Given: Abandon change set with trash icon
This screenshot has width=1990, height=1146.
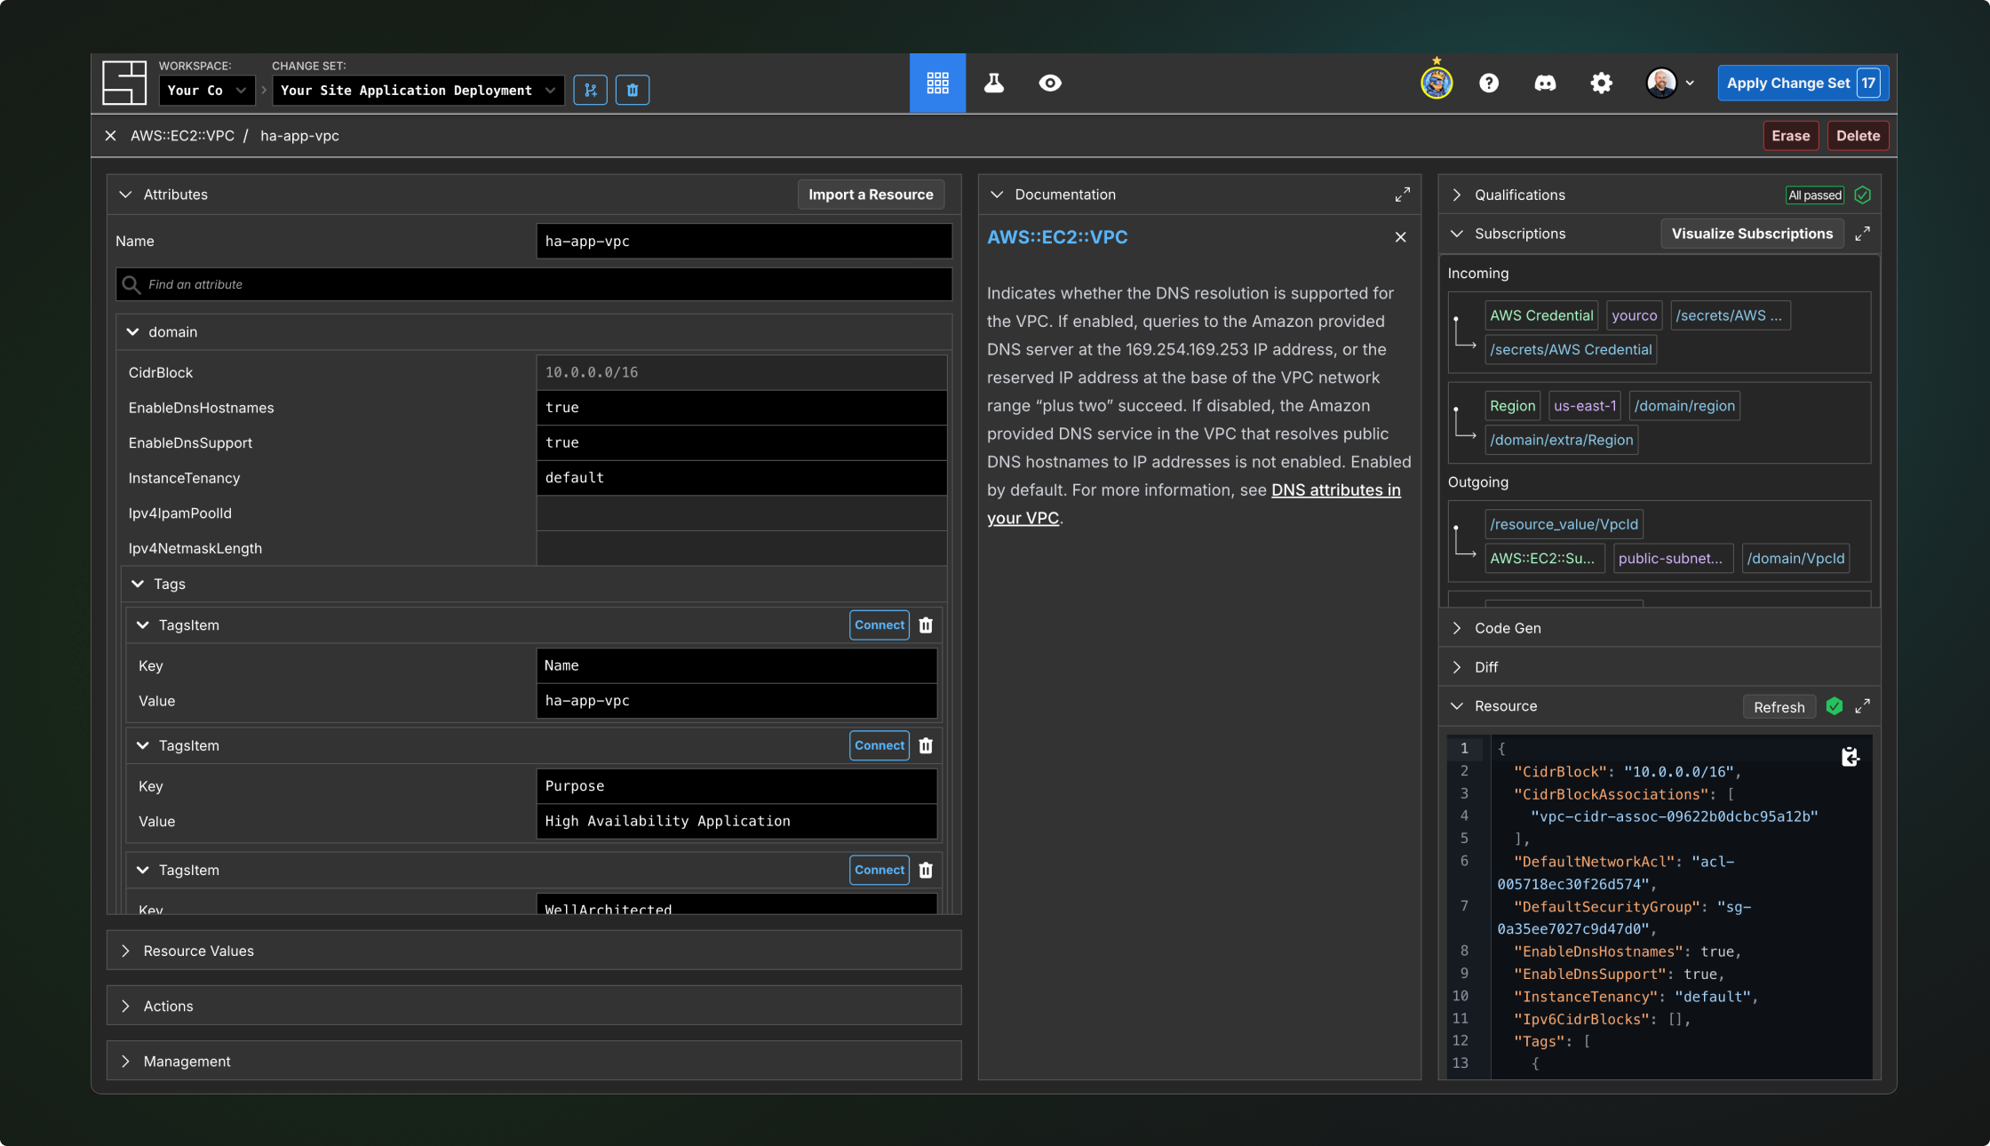Looking at the screenshot, I should (633, 90).
